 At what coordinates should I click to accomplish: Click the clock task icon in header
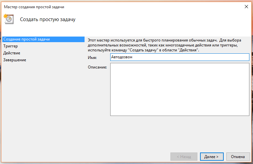tap(9, 19)
